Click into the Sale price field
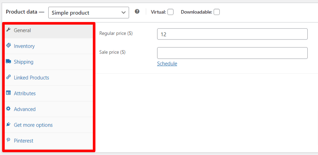The image size is (318, 155). coord(232,53)
